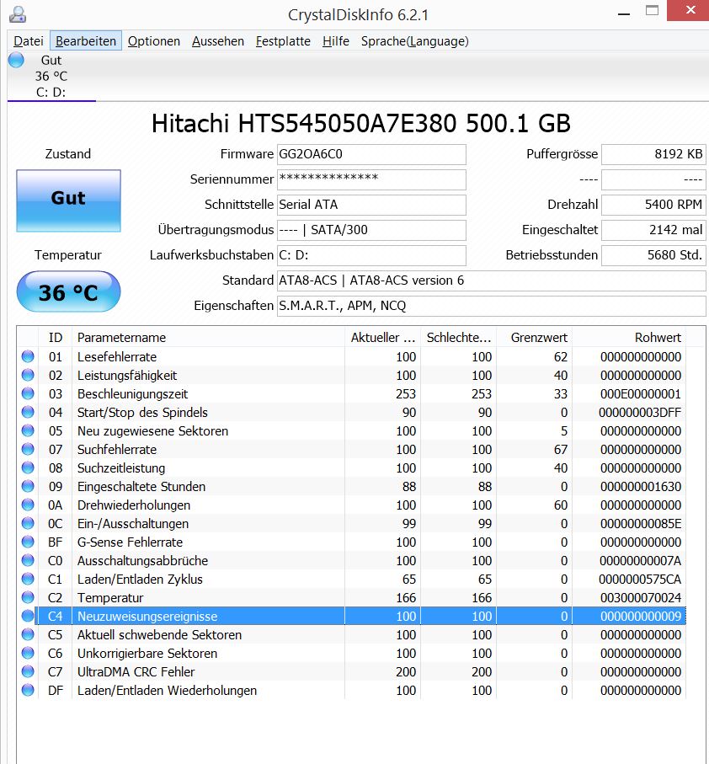The image size is (709, 764).
Task: Open the Bearbeiten menu
Action: click(86, 41)
